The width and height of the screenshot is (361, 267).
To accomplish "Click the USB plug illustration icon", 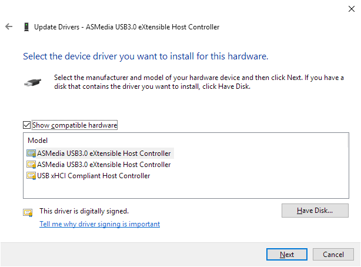I will (x=32, y=82).
